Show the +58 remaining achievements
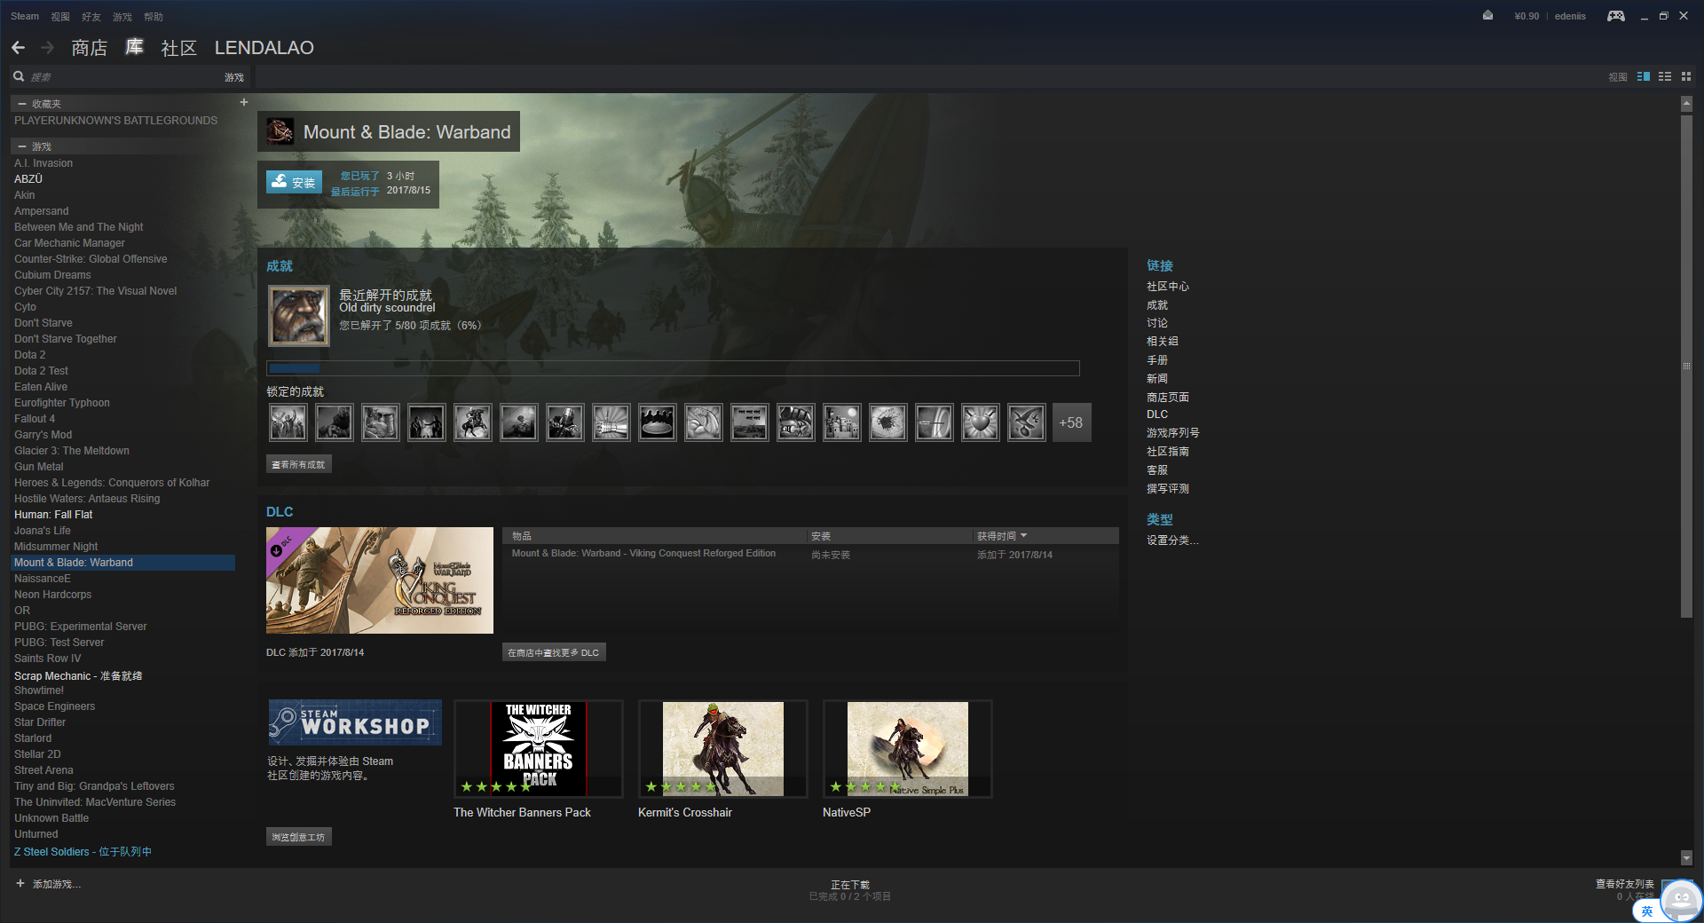The image size is (1704, 923). (1071, 422)
